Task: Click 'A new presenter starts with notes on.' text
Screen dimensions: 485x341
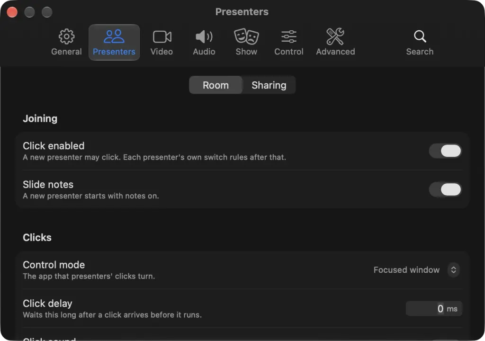Action: coord(91,196)
